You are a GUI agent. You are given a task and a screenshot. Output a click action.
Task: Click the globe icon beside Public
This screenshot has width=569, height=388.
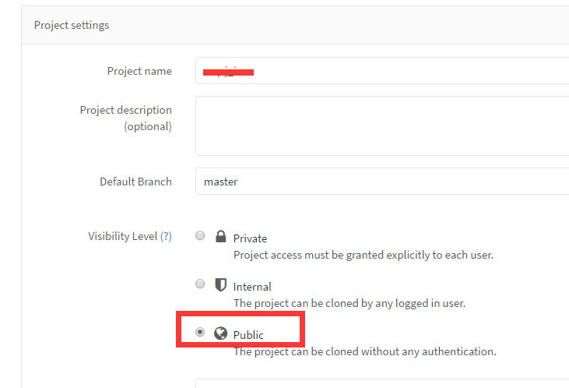(220, 333)
